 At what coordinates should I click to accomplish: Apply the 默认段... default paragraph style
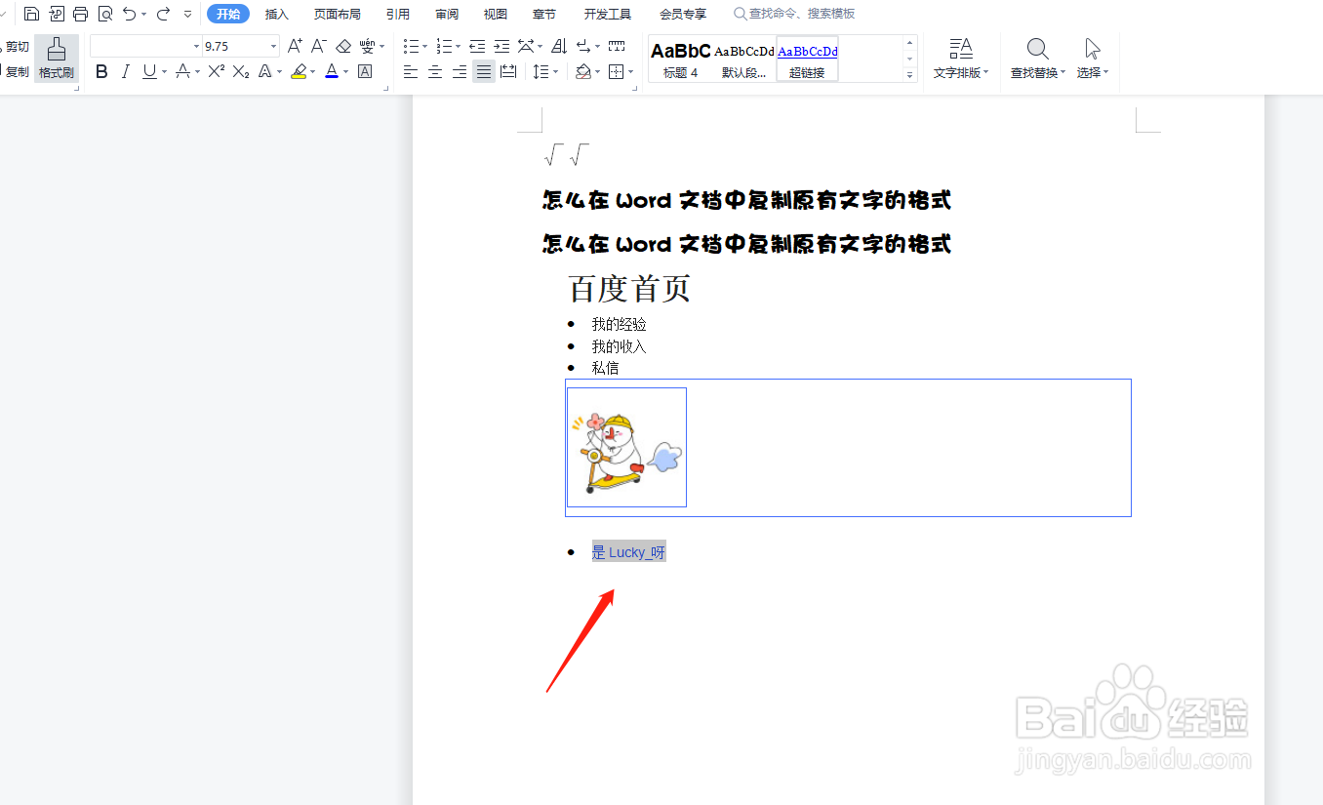(x=744, y=60)
